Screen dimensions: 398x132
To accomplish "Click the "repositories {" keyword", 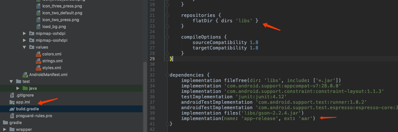I will point(201,15).
